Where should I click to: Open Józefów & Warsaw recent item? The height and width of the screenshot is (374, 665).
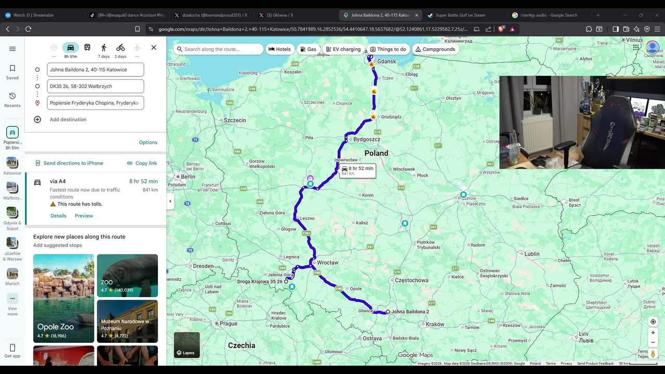click(x=12, y=249)
